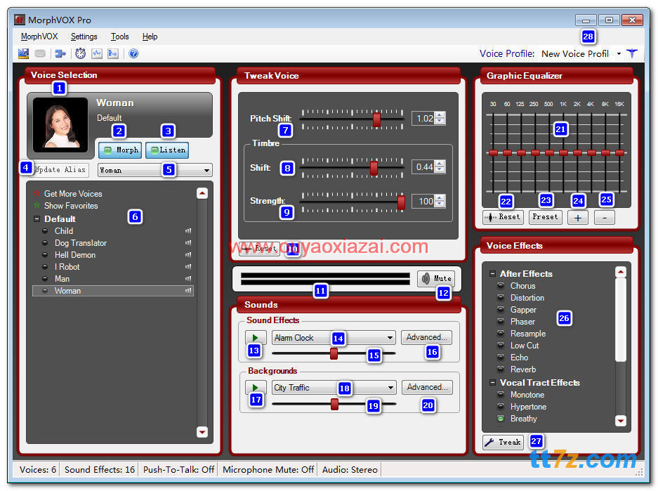
Task: Click the ruler-and-disk icon in the toolbar
Action: 23,53
